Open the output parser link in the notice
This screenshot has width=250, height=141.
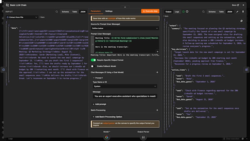tap(109, 123)
